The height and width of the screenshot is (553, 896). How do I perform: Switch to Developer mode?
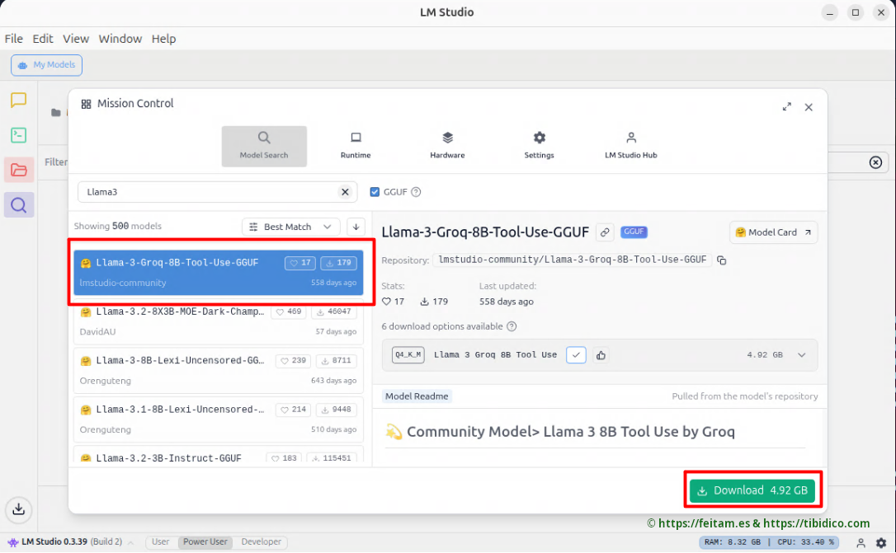tap(261, 542)
